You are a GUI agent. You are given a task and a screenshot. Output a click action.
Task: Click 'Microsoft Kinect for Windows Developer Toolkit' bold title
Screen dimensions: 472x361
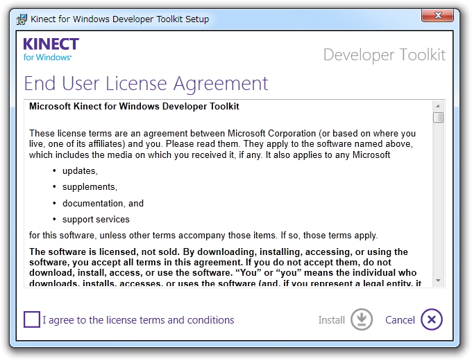(x=134, y=107)
